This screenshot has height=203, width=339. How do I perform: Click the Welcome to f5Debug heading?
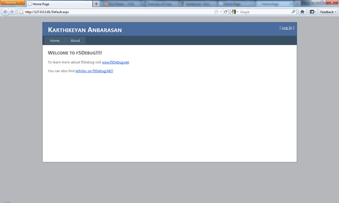[x=75, y=53]
